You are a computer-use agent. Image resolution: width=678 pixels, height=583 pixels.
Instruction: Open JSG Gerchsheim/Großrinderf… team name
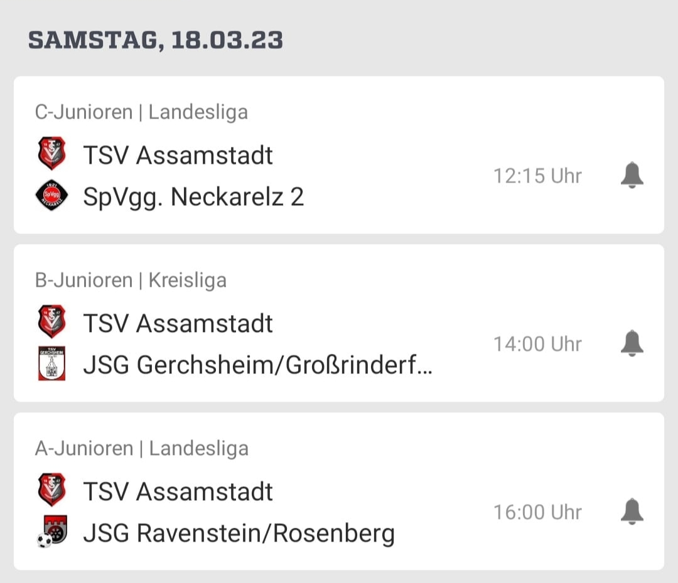pyautogui.click(x=257, y=365)
